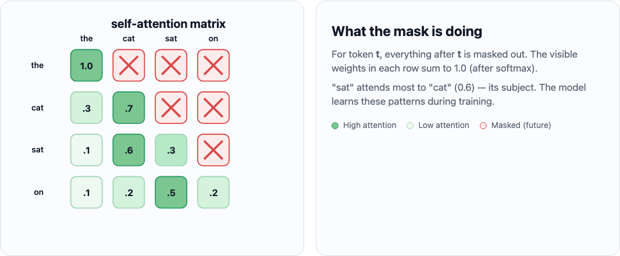This screenshot has height=256, width=620.
Task: Click the masked X cell in row "the", column "cat"
Action: (x=129, y=65)
